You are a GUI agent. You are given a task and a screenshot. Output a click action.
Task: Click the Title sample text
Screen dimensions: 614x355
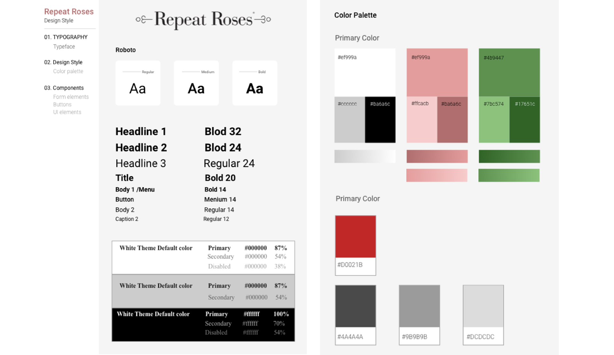(124, 178)
